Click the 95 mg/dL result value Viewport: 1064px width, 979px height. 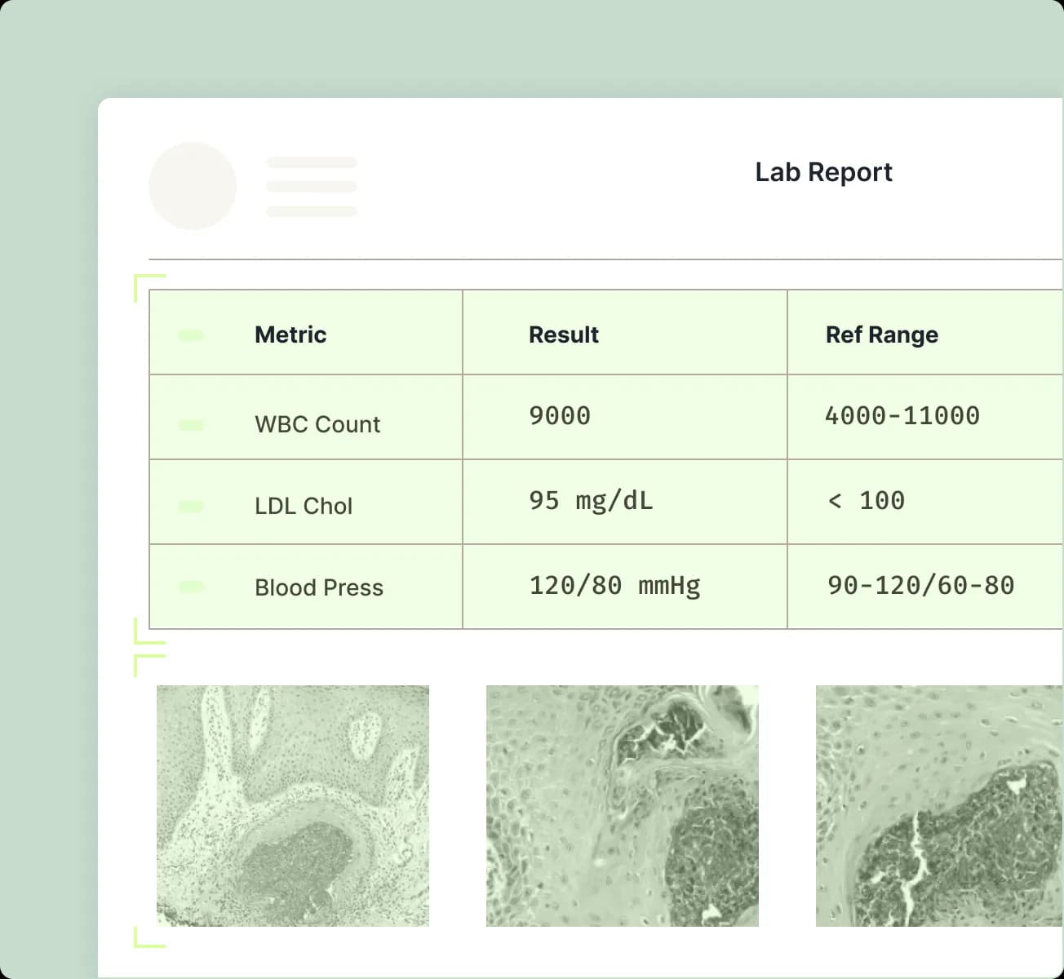coord(591,500)
